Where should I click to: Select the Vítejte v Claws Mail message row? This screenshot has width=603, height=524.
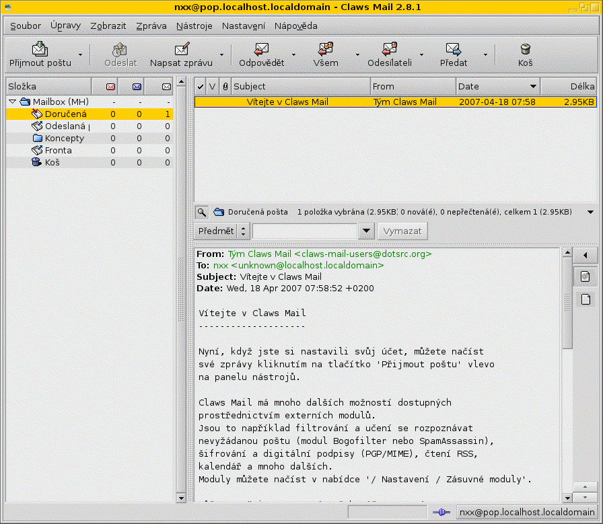[x=395, y=102]
